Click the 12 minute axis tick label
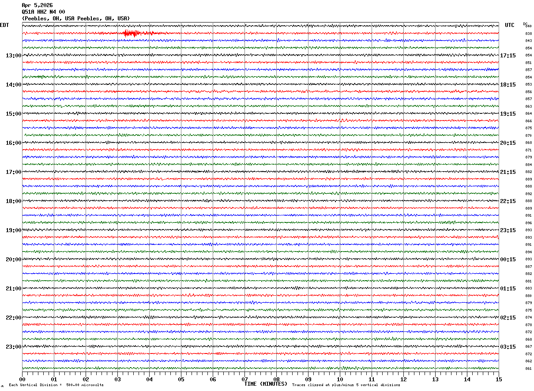This screenshot has height=391, width=534. click(x=403, y=380)
